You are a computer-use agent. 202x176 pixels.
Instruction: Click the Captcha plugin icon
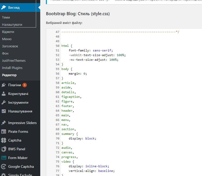coord(4,140)
